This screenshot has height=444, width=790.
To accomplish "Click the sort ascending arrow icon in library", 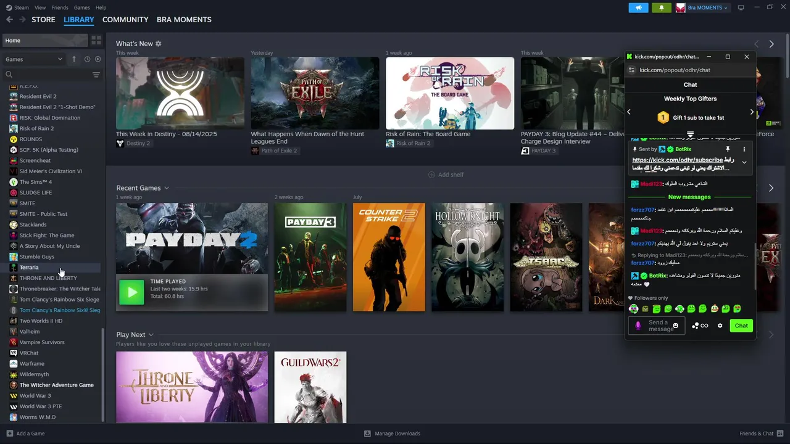I will click(x=74, y=59).
